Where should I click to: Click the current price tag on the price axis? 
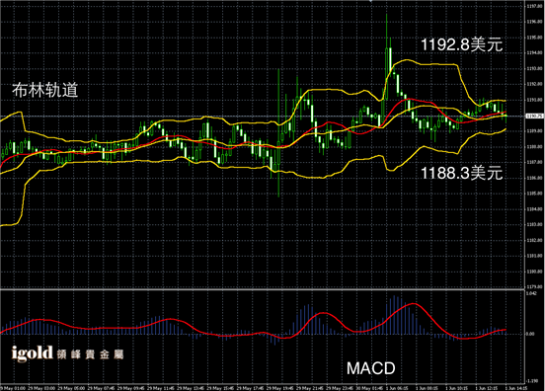pyautogui.click(x=534, y=117)
